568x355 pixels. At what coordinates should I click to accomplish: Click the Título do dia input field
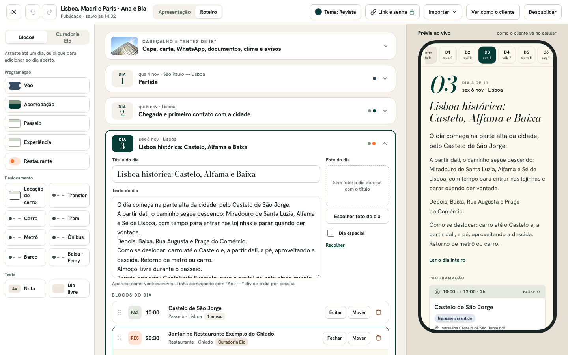[x=216, y=174]
